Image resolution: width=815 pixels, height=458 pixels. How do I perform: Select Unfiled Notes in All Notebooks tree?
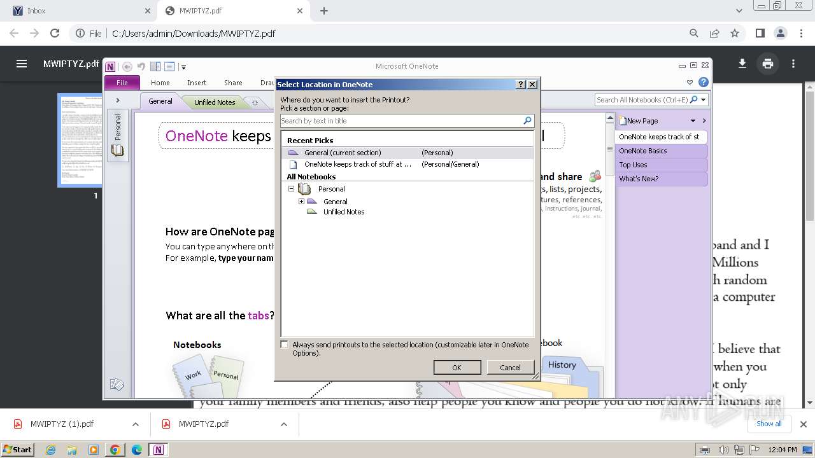click(x=344, y=212)
